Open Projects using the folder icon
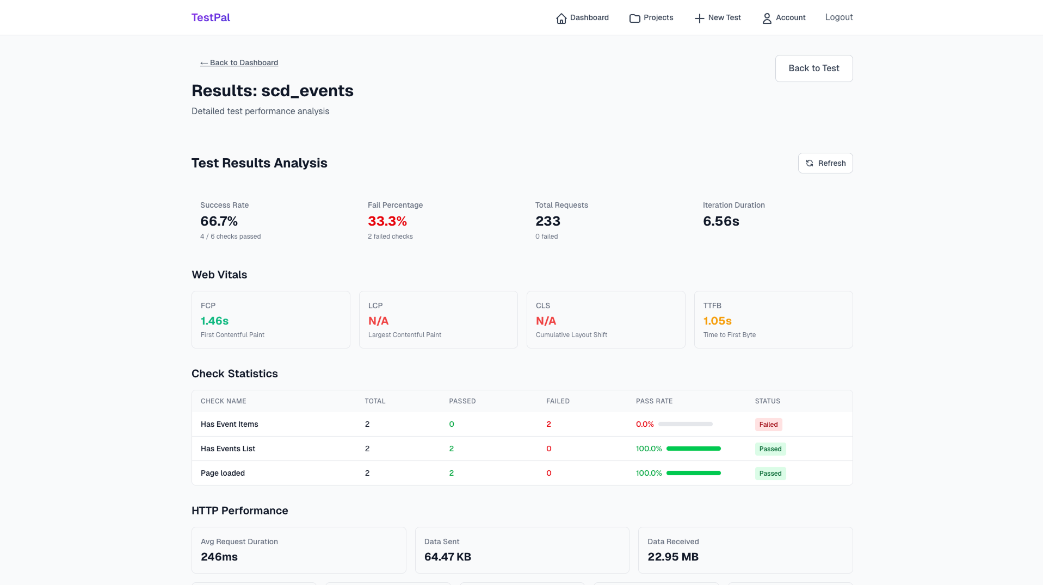The image size is (1043, 585). (634, 17)
